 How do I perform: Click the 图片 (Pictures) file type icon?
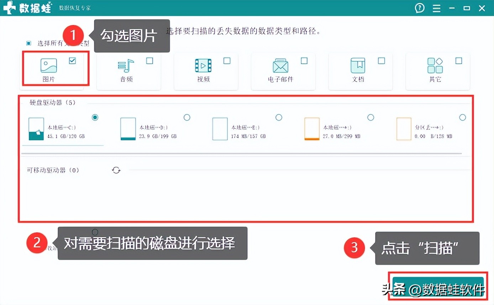pyautogui.click(x=48, y=66)
